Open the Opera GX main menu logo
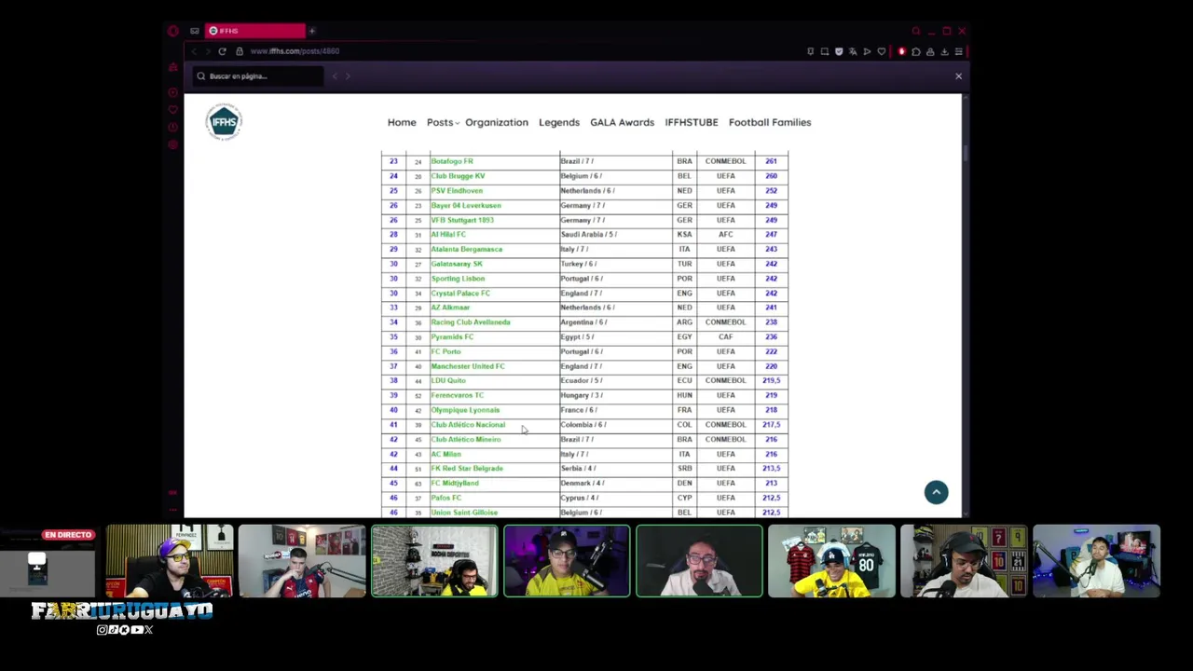 [x=173, y=31]
